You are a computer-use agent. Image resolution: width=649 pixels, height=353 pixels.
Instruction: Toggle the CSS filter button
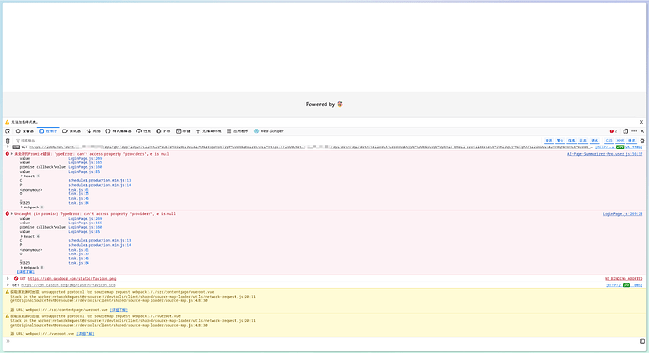609,141
